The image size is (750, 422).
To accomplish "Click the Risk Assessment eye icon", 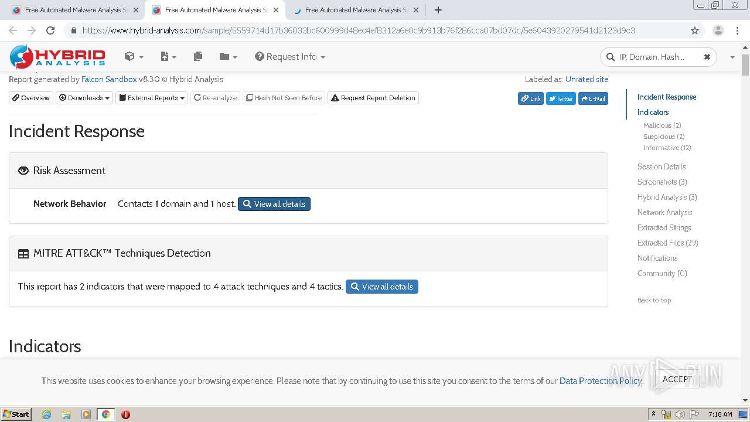I will (23, 171).
